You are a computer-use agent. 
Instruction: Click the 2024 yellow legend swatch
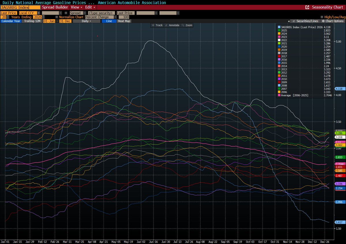tap(279, 34)
